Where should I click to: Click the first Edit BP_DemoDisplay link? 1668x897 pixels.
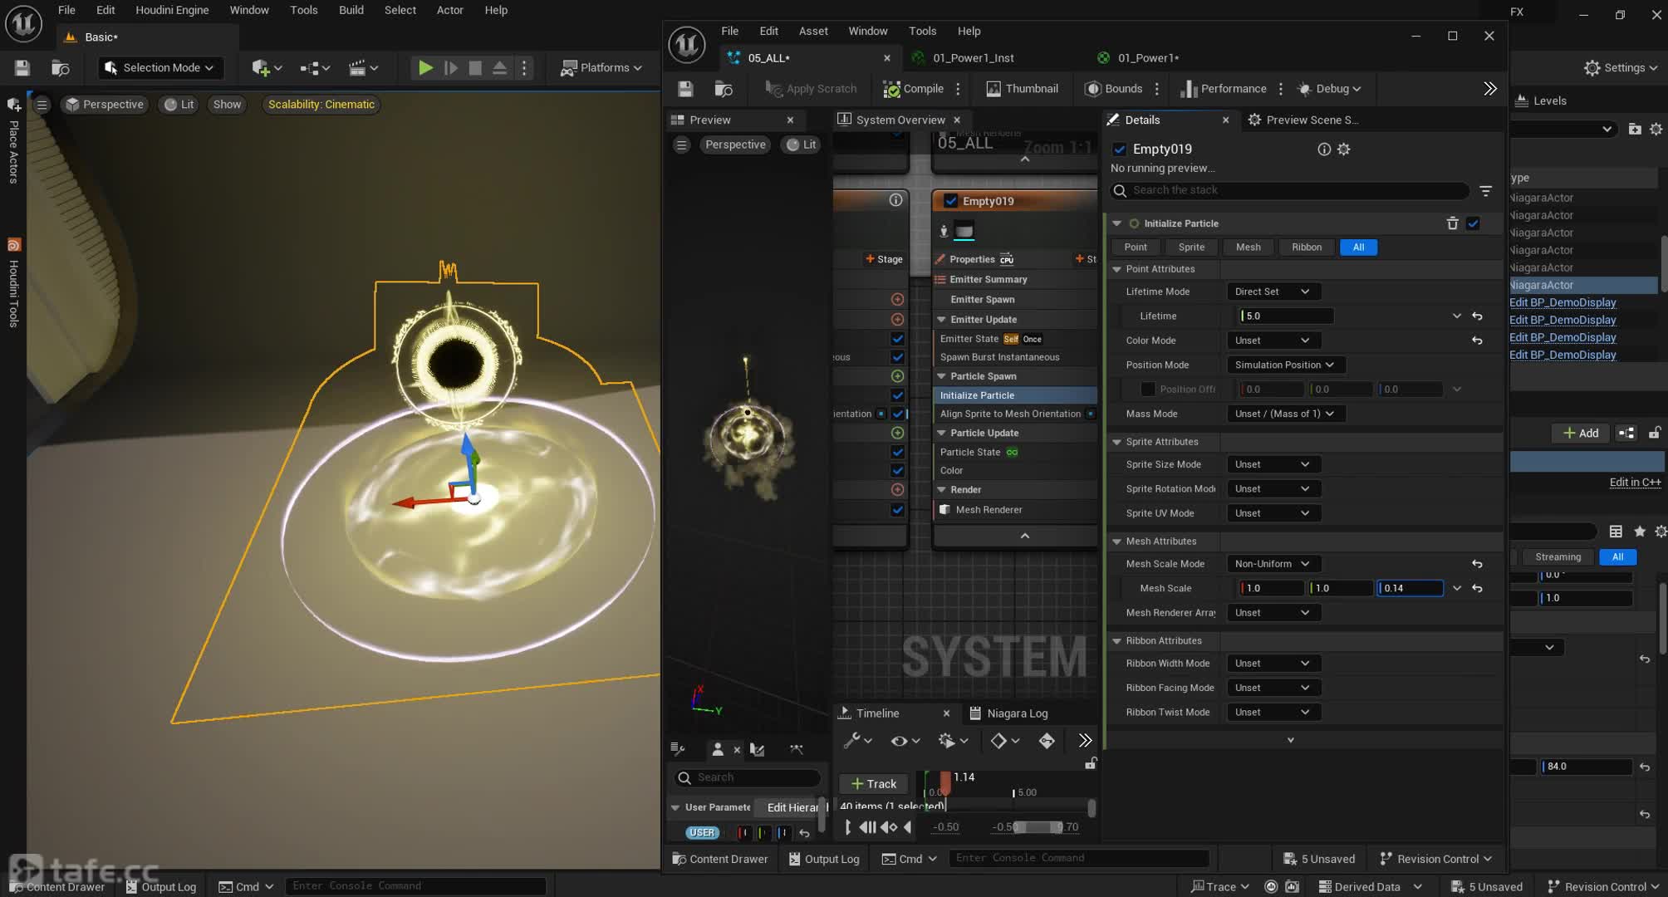(1563, 302)
